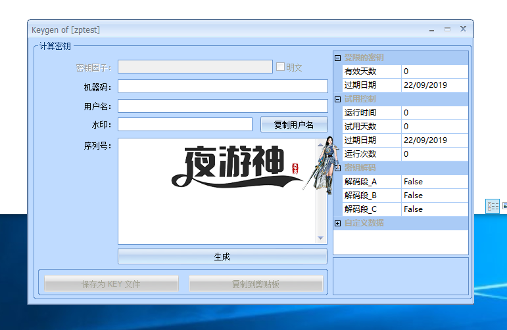
Task: Select the 解码段_C False value
Action: point(435,209)
